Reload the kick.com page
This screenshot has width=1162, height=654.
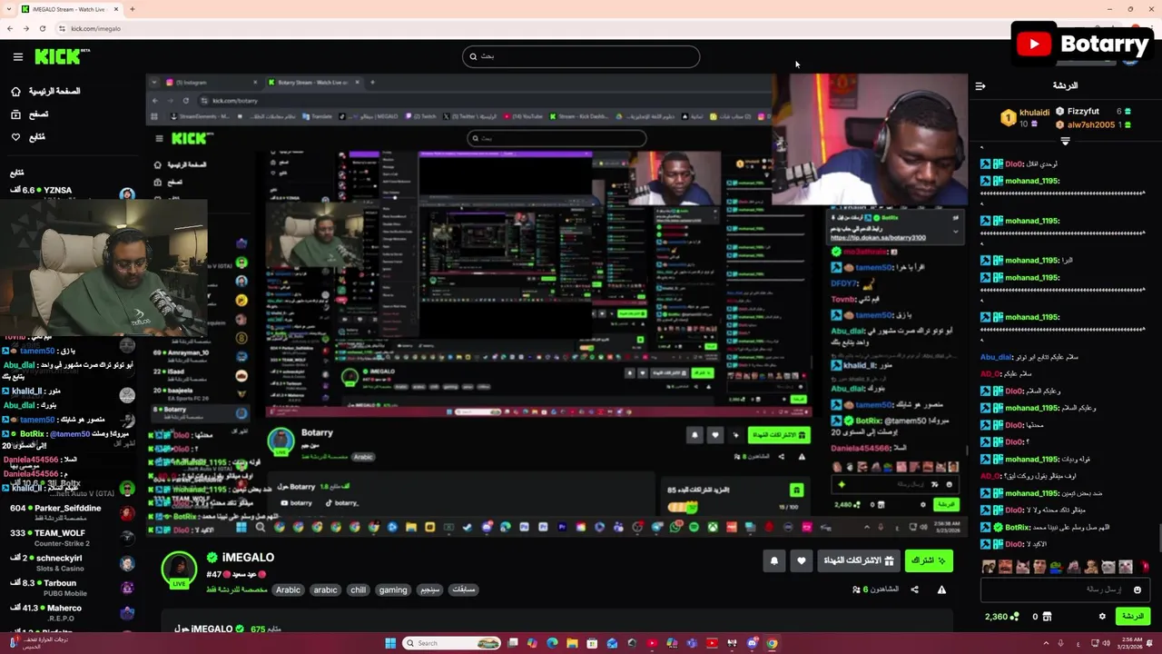[43, 28]
